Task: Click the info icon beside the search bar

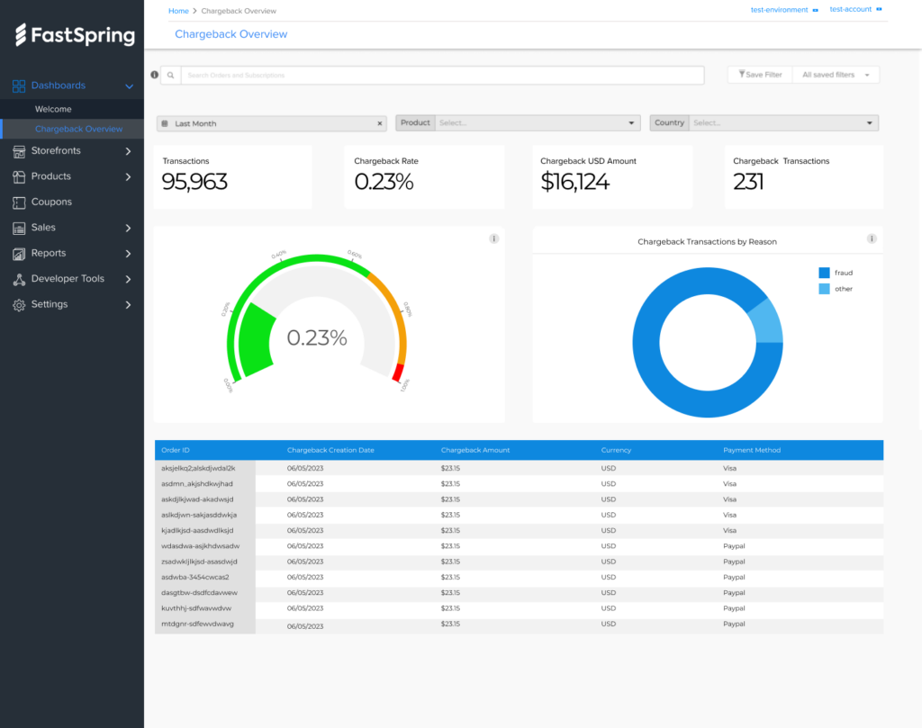Action: [154, 75]
